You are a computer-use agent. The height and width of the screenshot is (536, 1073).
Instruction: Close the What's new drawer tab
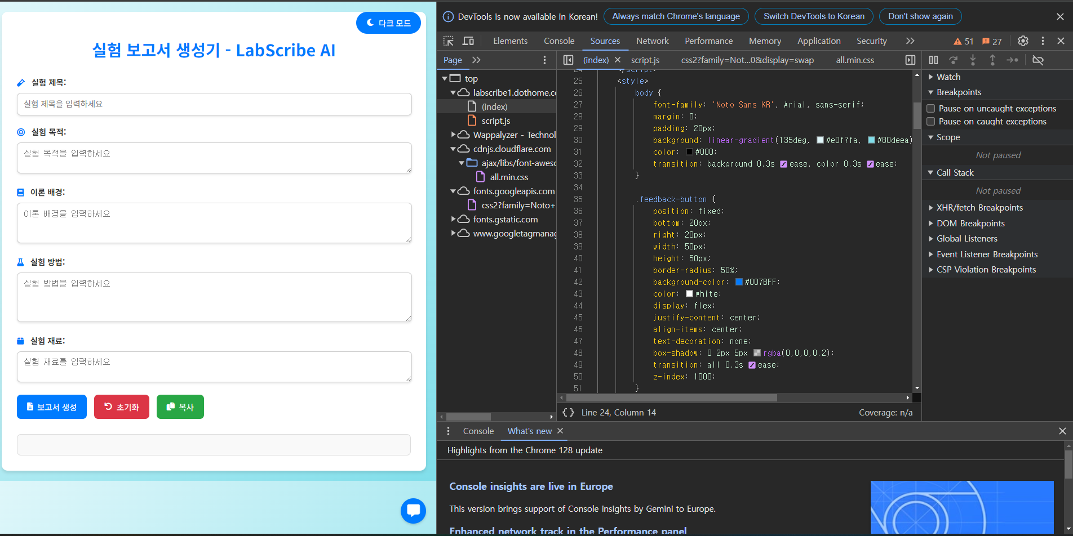560,431
